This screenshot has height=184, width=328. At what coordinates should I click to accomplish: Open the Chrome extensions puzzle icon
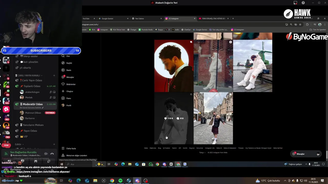[307, 25]
